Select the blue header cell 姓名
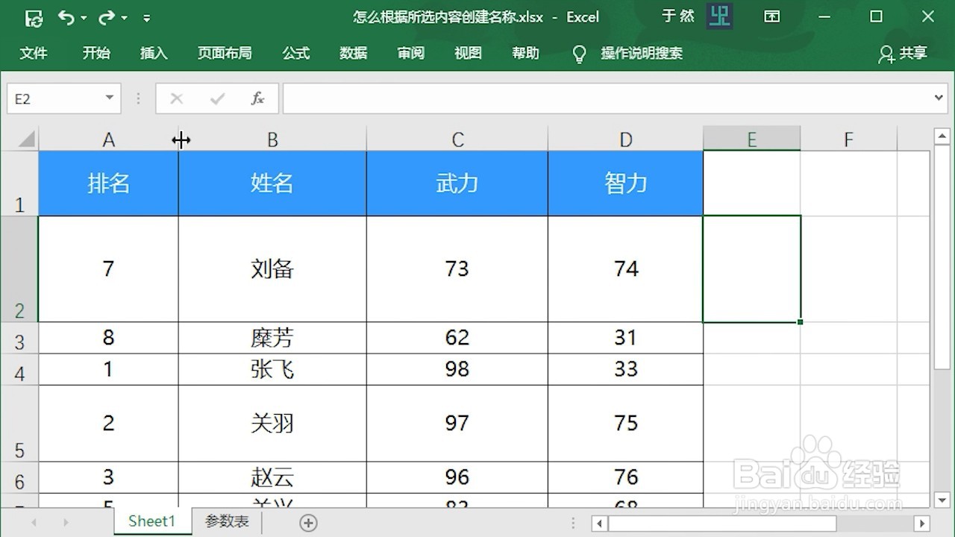 click(x=272, y=183)
